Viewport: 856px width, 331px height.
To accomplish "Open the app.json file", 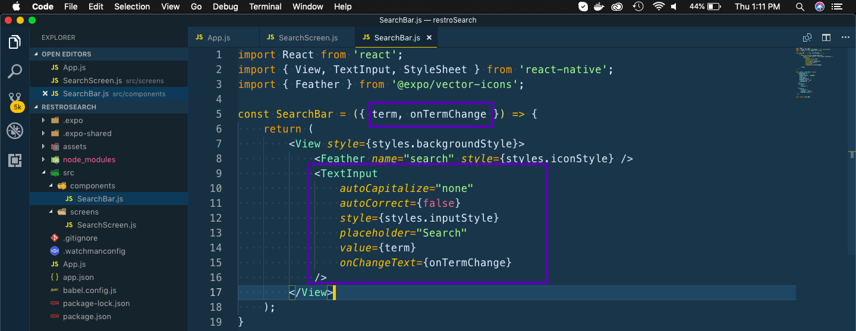I will point(109,277).
